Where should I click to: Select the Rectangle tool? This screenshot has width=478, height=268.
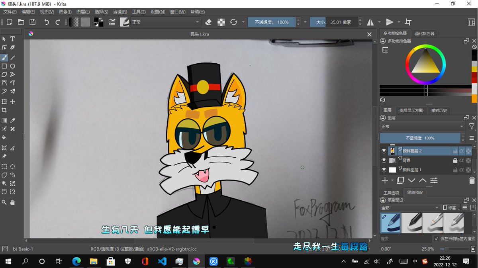[x=4, y=66]
